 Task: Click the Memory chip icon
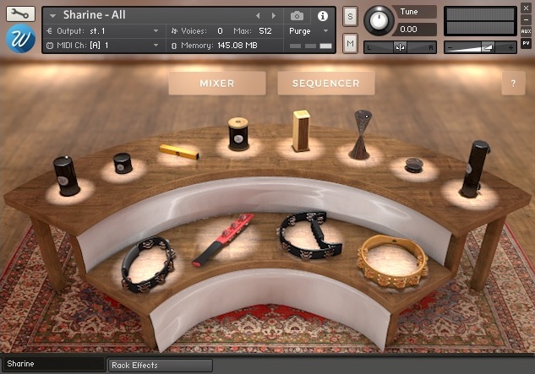tap(174, 46)
